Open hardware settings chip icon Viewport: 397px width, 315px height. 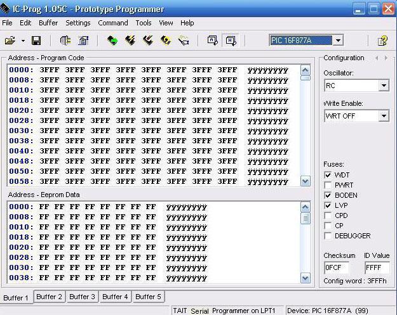(65, 41)
